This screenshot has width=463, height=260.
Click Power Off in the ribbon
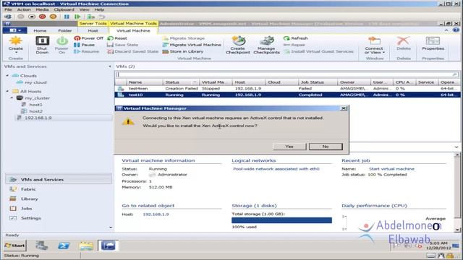point(89,38)
